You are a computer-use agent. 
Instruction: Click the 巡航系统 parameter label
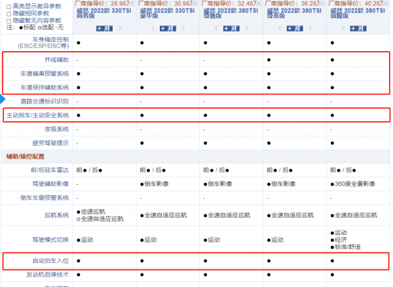pos(56,215)
